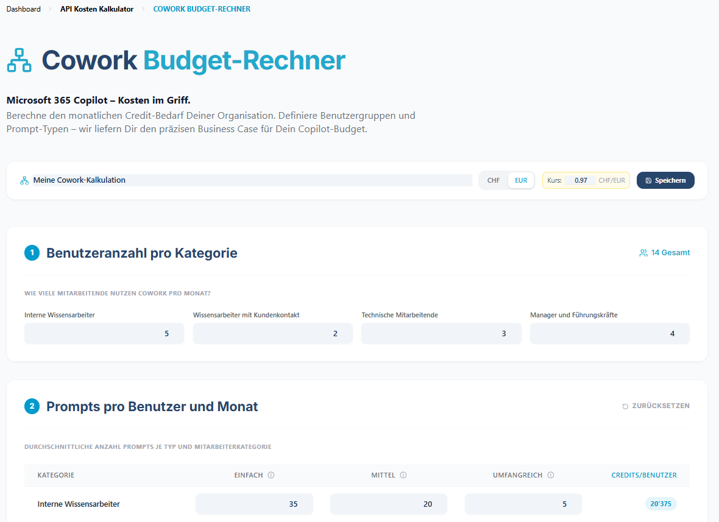
Task: Click the Benutzeranzahl pro Kategorie heading
Action: (142, 253)
